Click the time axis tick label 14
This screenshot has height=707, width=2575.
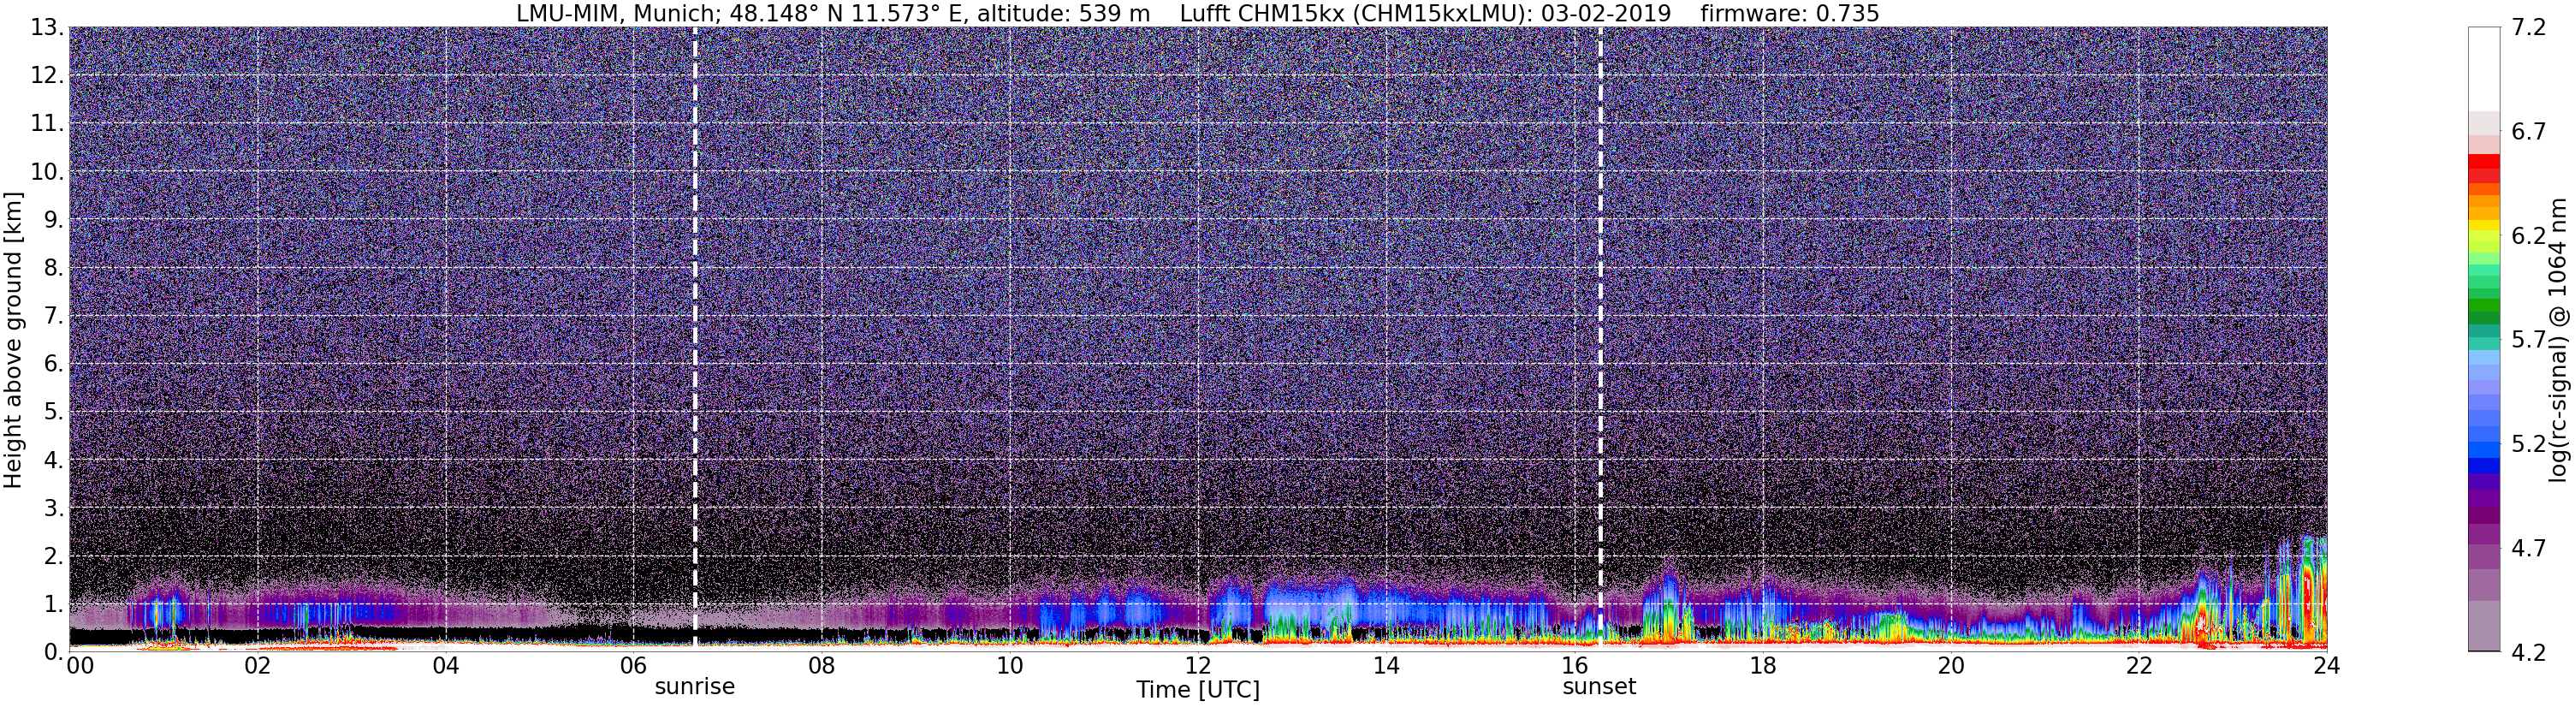(1385, 666)
